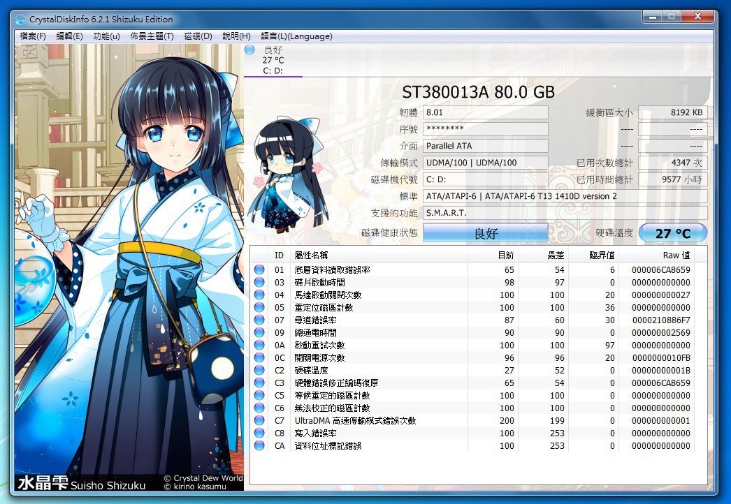
Task: Click the status orb for attribute 03
Action: (x=259, y=282)
